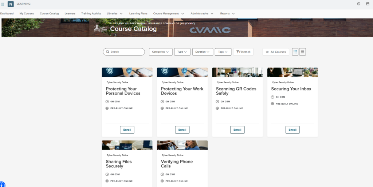The image size is (373, 187).
Task: Click Verifying Phone Calls thumbnail image
Action: pos(182,145)
